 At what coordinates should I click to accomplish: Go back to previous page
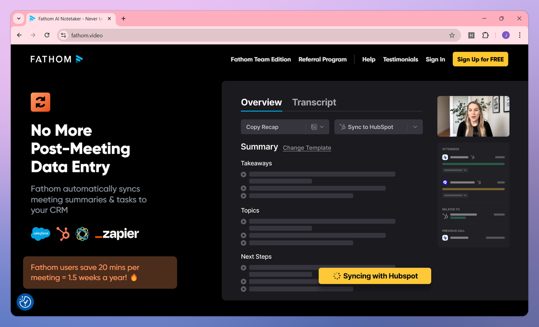(19, 35)
